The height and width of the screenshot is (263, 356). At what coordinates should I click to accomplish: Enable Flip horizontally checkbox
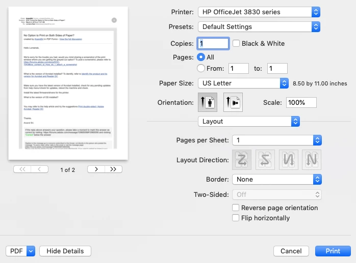[x=236, y=218]
